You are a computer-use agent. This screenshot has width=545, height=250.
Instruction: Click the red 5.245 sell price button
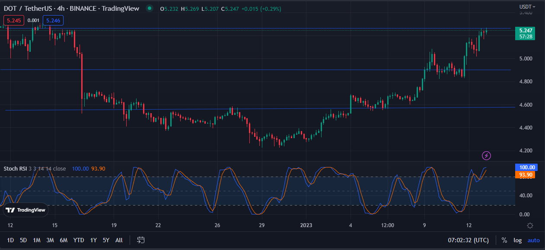[x=14, y=20]
